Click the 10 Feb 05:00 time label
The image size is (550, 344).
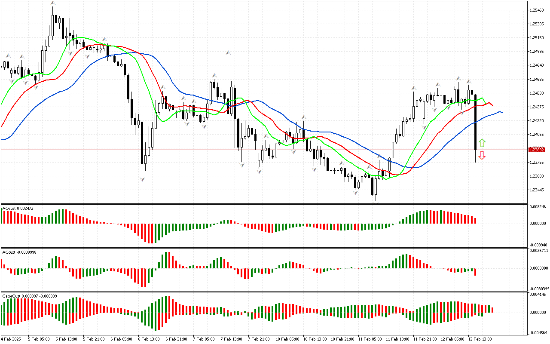pos(287,339)
